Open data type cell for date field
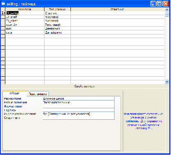 click(x=57, y=32)
